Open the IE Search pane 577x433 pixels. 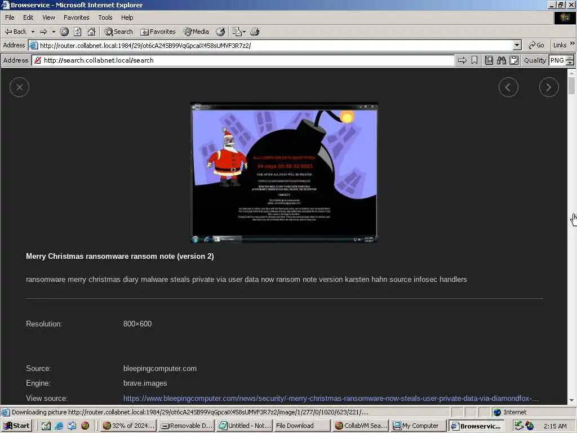(x=118, y=32)
